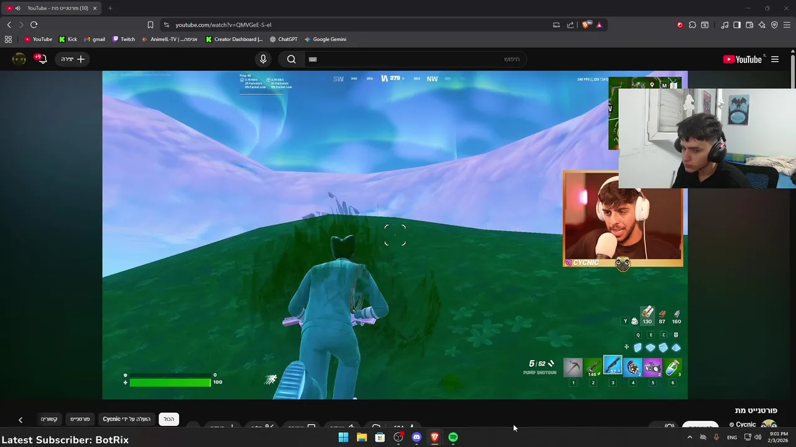Start voice search with the microphone icon
796x447 pixels.
(x=263, y=59)
